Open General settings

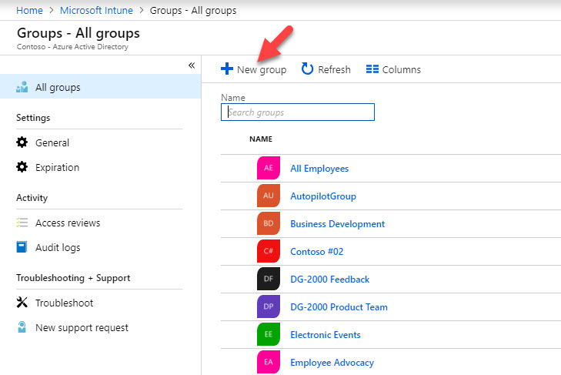52,142
